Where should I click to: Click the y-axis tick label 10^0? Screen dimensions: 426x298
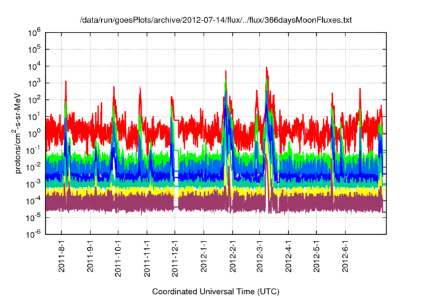coord(34,133)
